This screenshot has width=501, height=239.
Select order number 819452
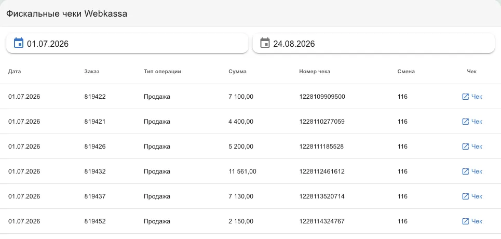[95, 221]
